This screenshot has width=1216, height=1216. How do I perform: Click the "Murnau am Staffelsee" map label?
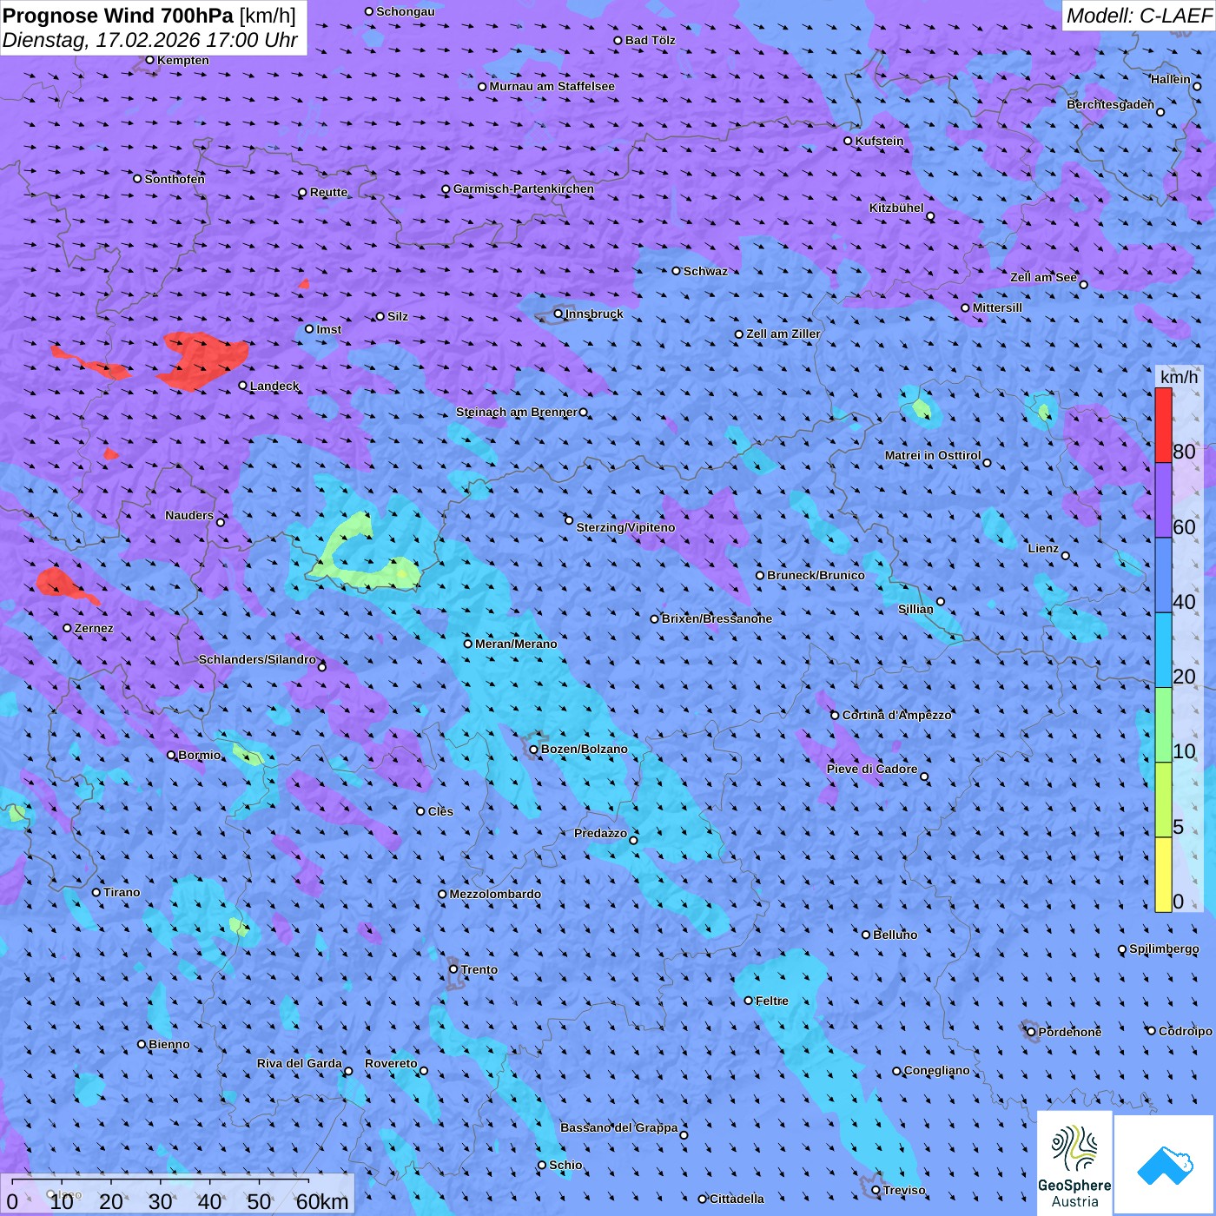click(x=552, y=86)
